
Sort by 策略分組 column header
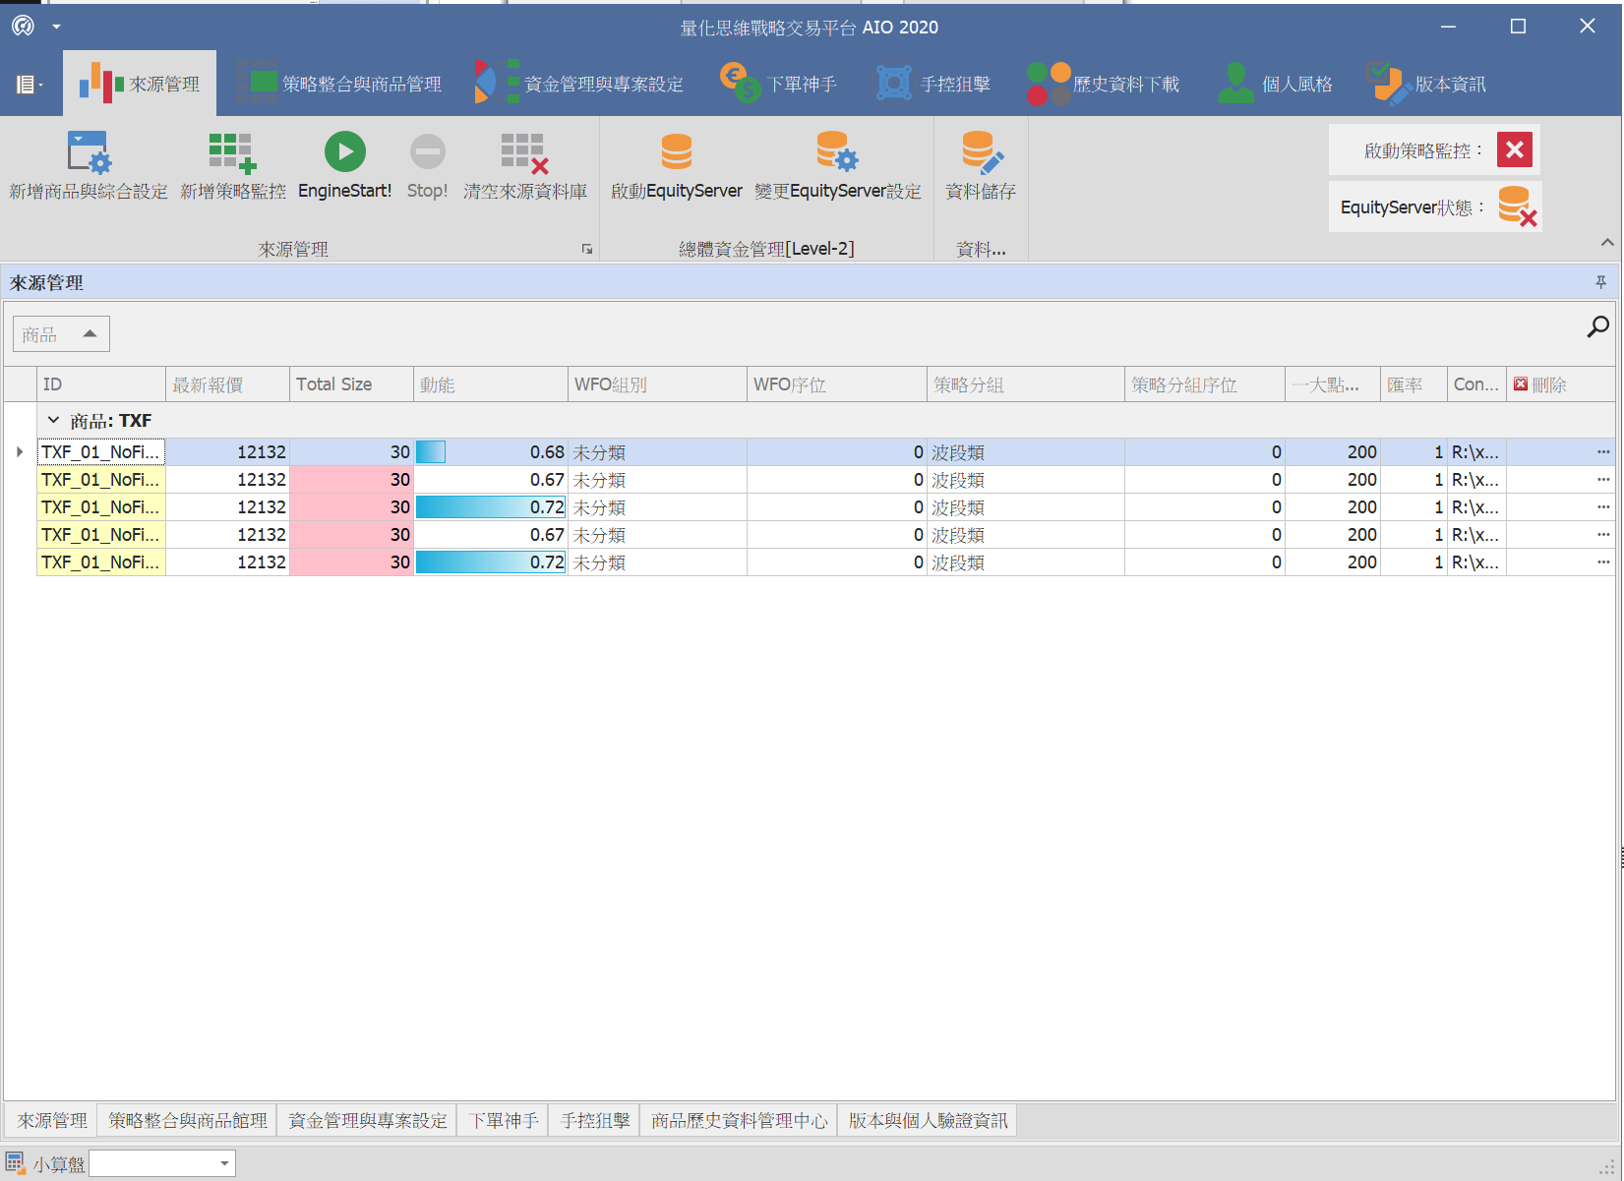[1026, 384]
